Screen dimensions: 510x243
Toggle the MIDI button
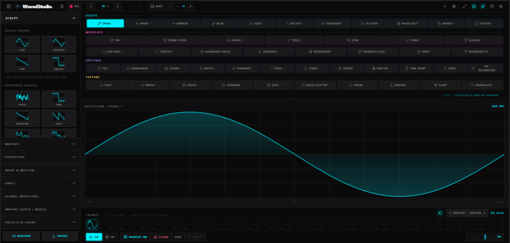[156, 6]
